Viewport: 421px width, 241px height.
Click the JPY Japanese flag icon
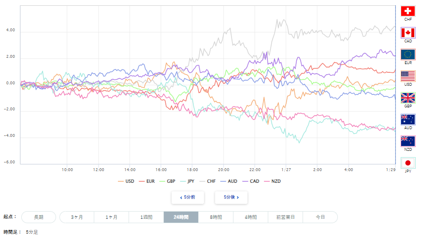coord(408,163)
